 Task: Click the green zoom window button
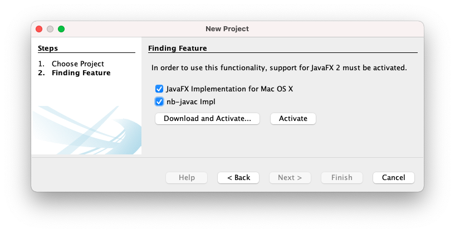(x=61, y=29)
